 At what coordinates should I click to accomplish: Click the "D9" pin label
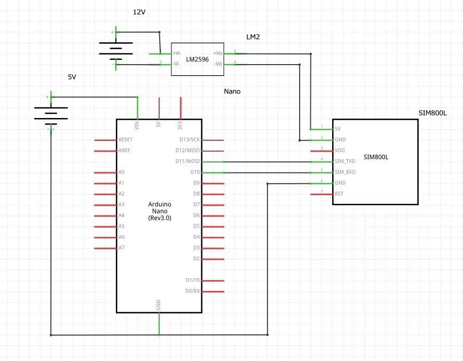click(197, 183)
